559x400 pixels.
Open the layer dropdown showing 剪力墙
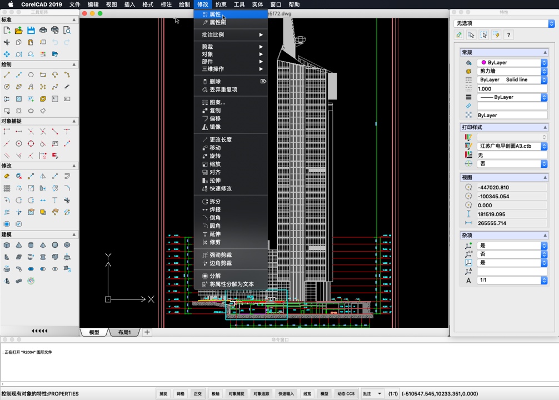click(545, 71)
